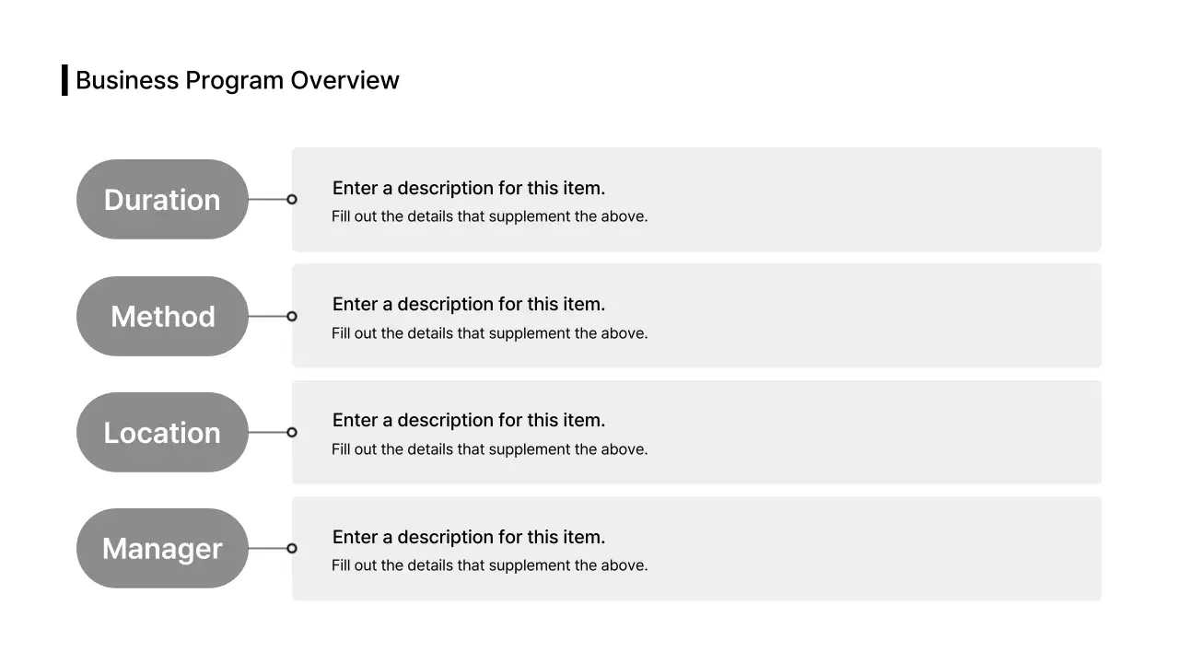
Task: Click the connector line right of Location pill
Action: [x=267, y=433]
